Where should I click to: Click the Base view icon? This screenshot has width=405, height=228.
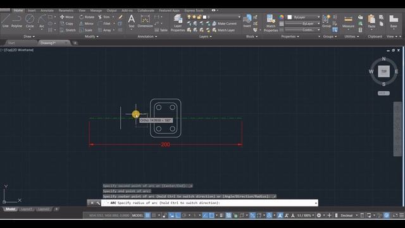(394, 21)
